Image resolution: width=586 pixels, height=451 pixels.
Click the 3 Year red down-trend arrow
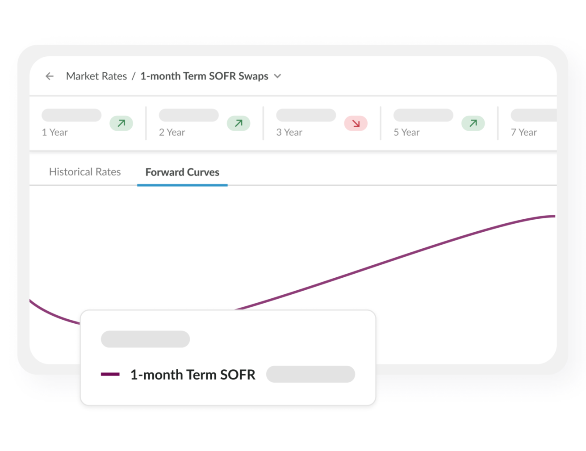point(356,123)
